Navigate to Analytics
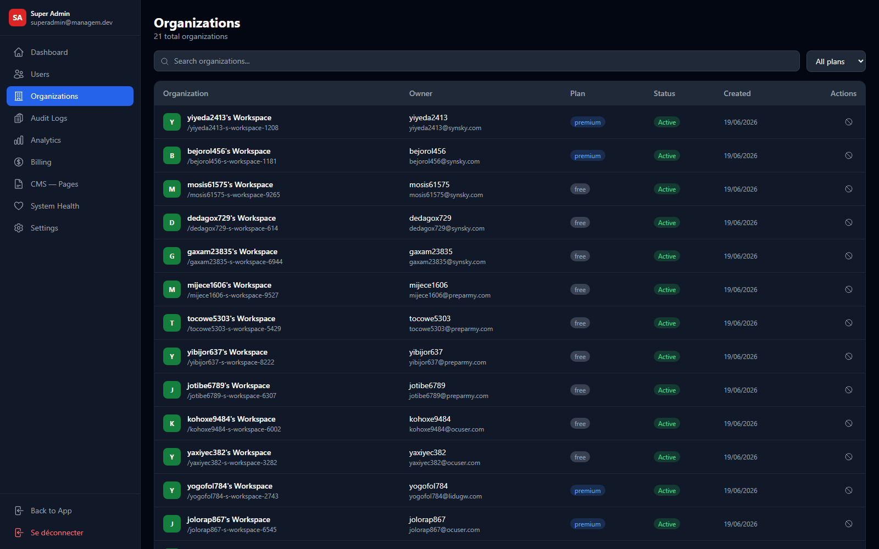This screenshot has height=549, width=879. [70, 140]
